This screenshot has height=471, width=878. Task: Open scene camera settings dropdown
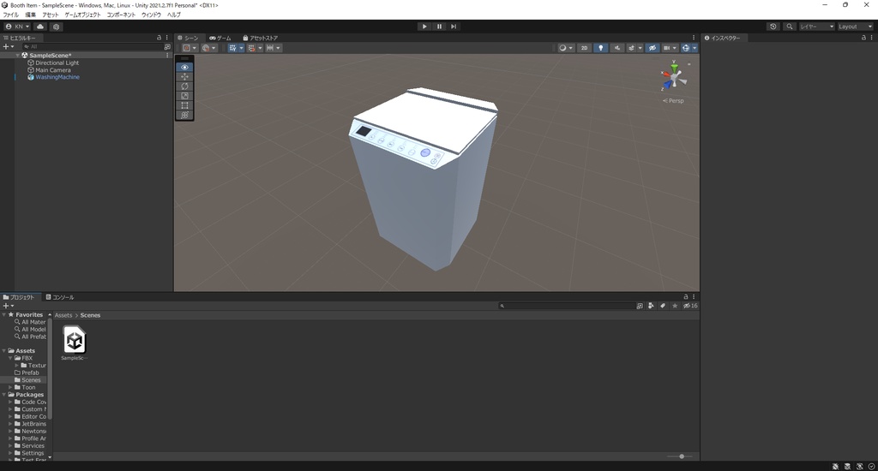[670, 48]
